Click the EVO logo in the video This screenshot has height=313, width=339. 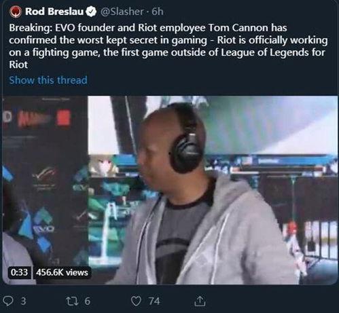[44, 229]
